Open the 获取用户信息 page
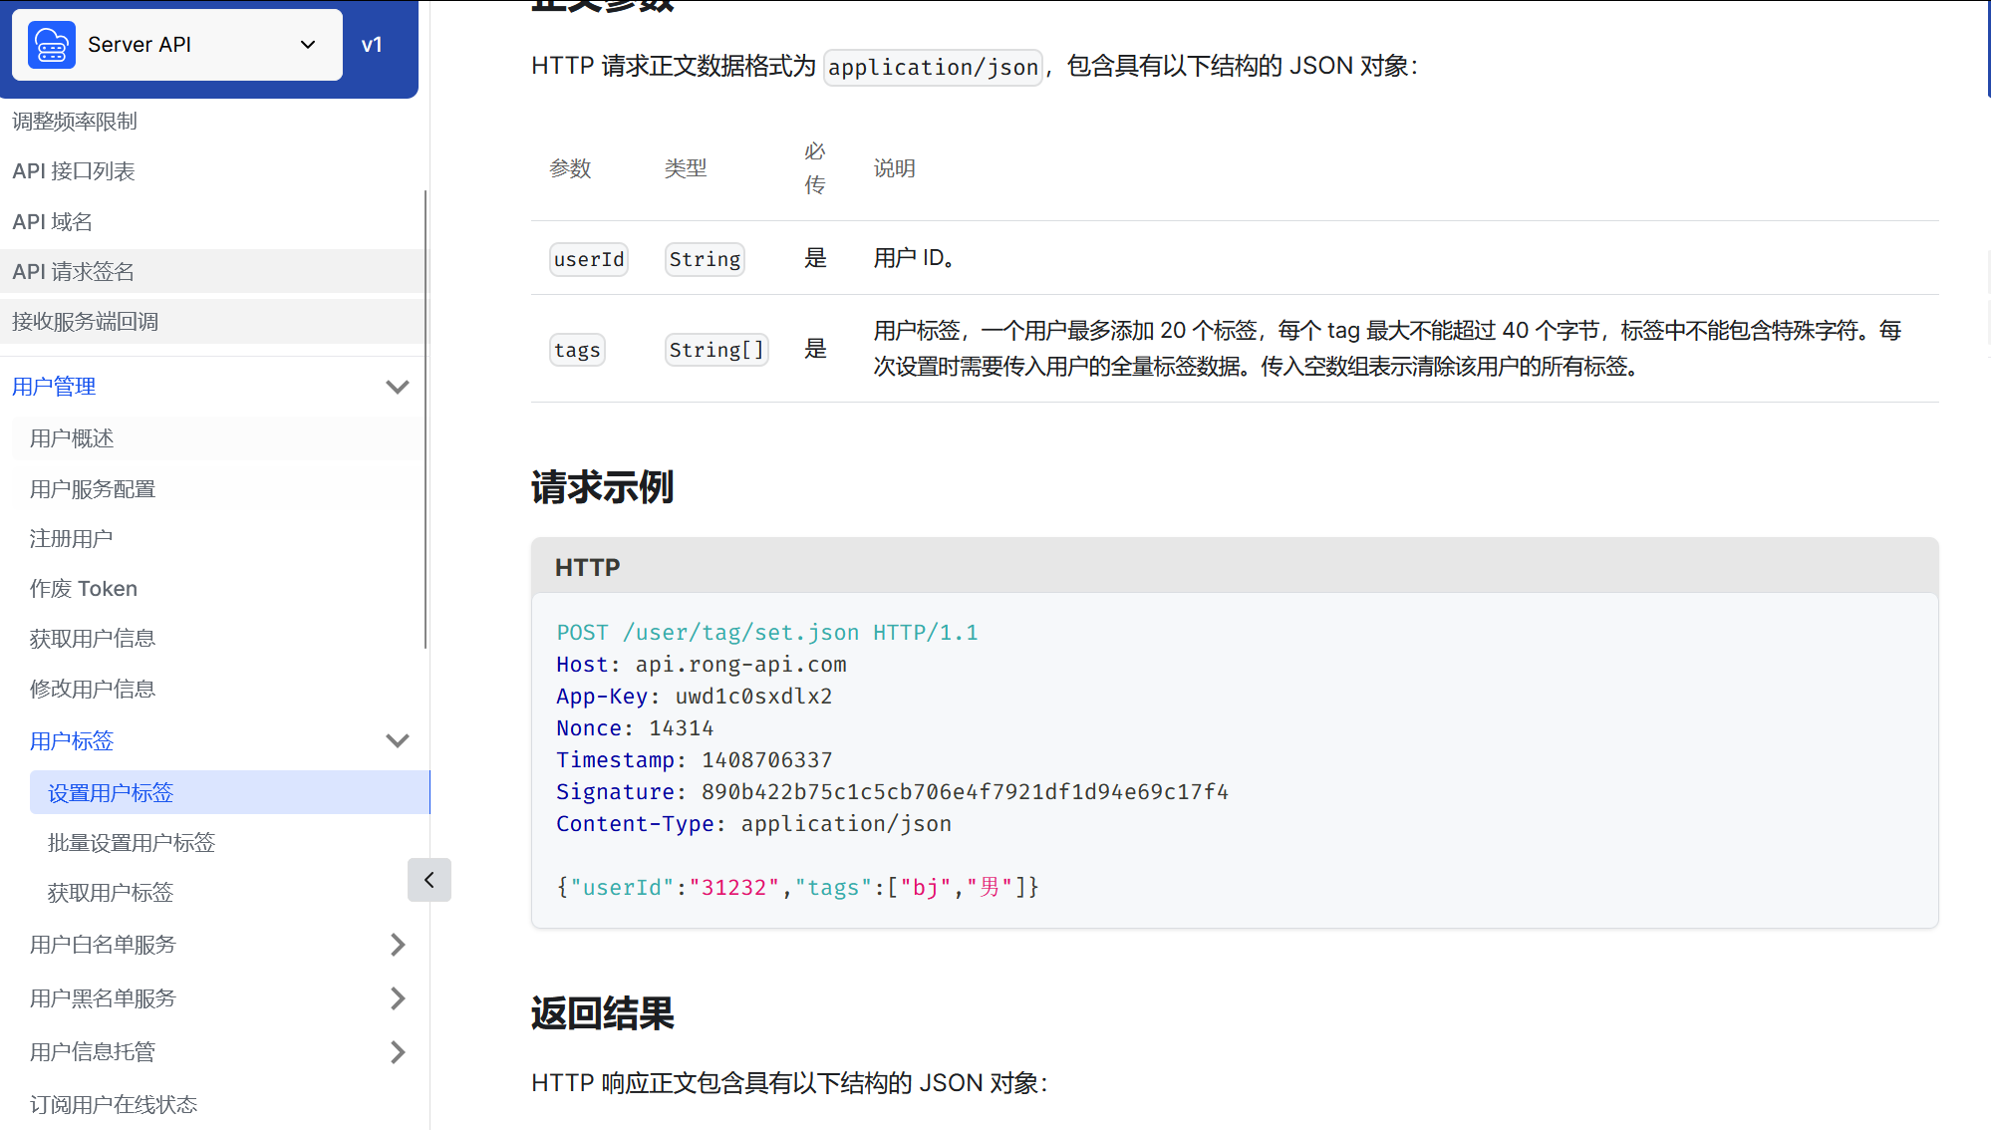Image resolution: width=1991 pixels, height=1130 pixels. [x=92, y=638]
